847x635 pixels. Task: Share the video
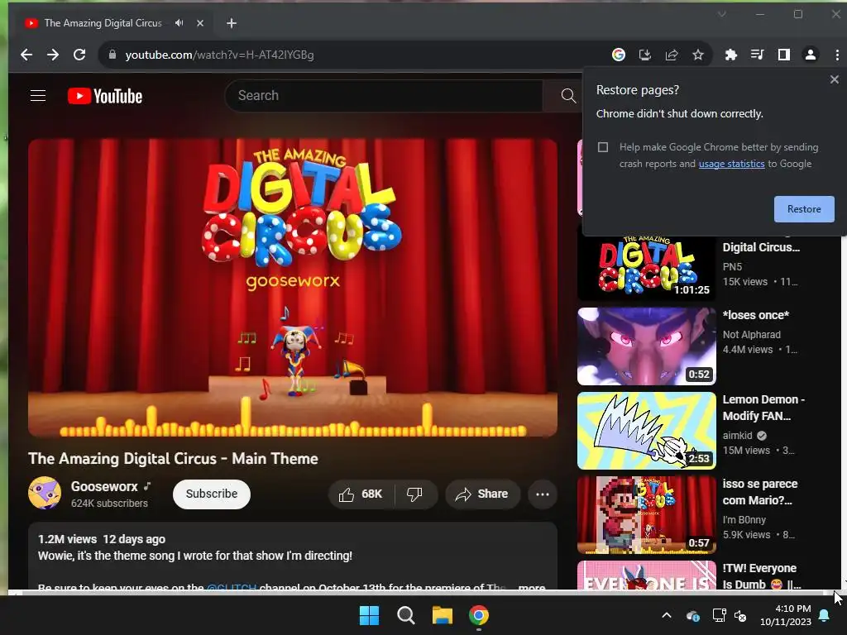pyautogui.click(x=482, y=494)
